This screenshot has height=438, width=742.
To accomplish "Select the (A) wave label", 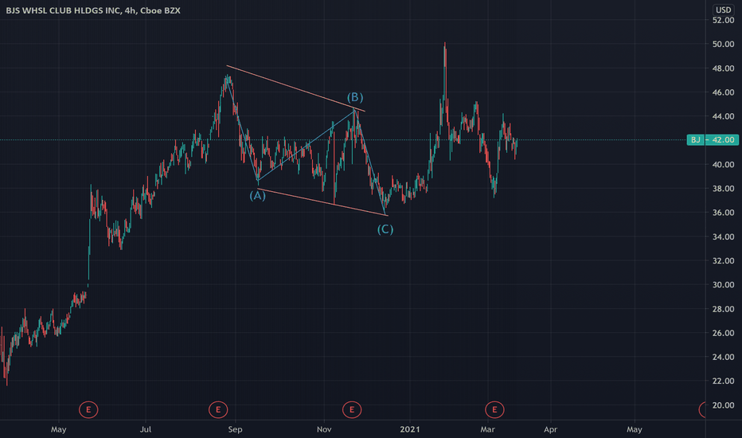I will (257, 196).
